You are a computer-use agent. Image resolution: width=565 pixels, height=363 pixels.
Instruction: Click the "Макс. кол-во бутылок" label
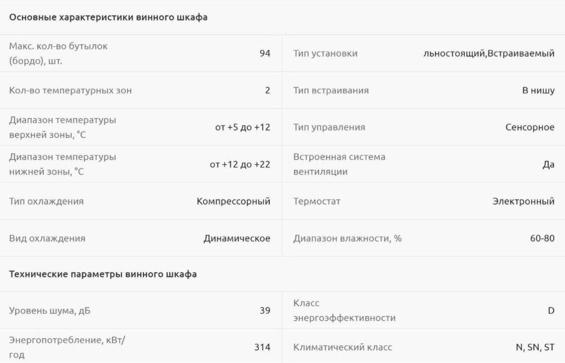tap(58, 46)
